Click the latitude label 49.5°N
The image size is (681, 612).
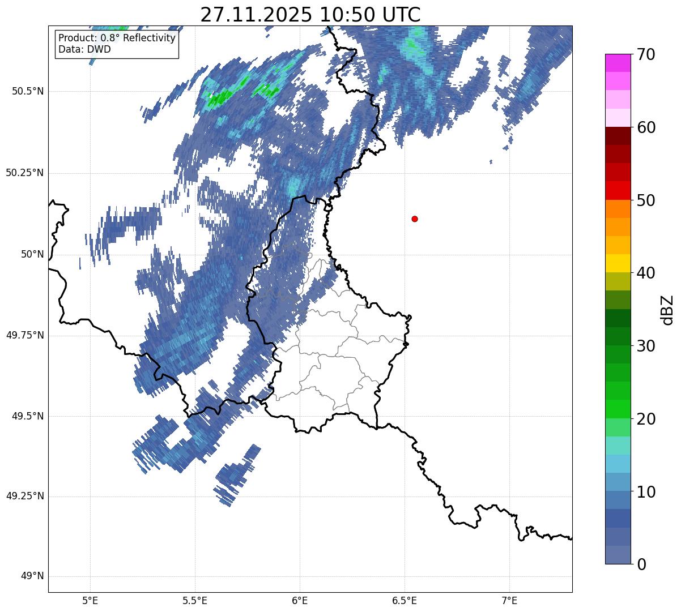28,416
